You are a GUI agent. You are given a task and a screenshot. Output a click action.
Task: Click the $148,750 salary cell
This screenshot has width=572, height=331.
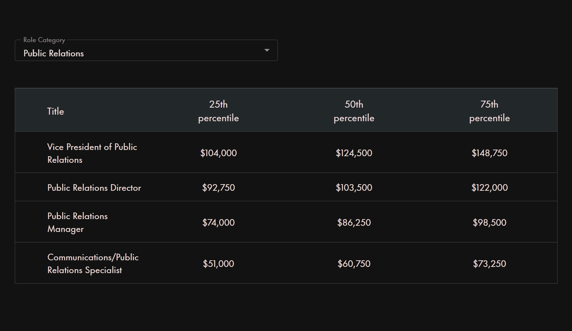[x=489, y=153]
